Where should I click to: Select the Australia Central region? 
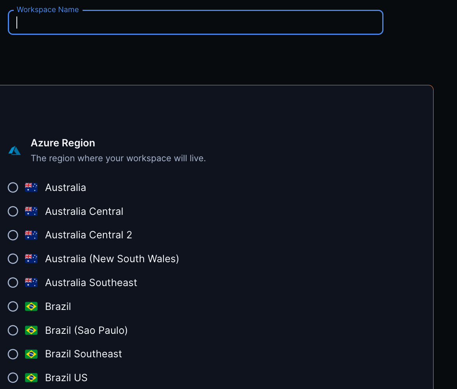pos(13,211)
